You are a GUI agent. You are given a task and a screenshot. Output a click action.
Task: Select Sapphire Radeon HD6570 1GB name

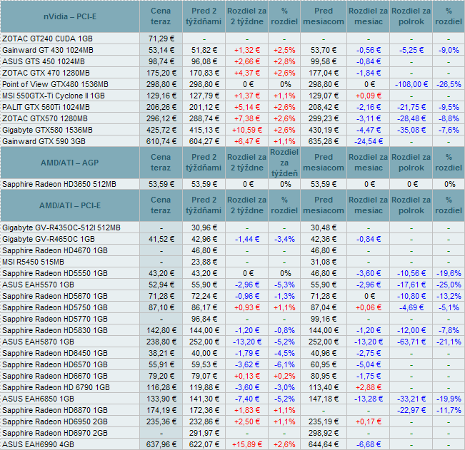(x=55, y=364)
